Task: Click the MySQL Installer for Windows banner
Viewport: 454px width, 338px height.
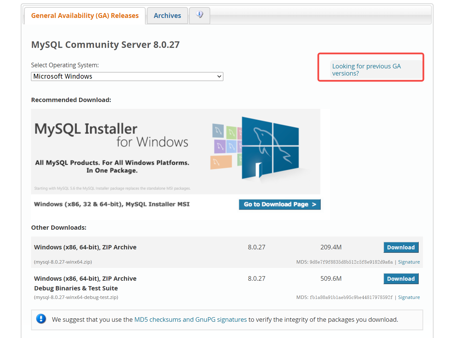Action: tap(176, 152)
